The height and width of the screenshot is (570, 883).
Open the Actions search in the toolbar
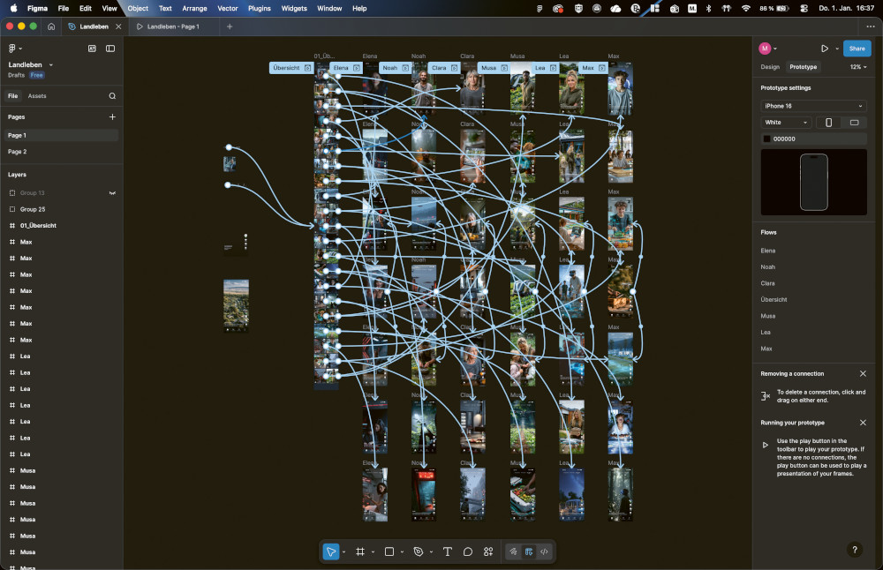point(488,551)
